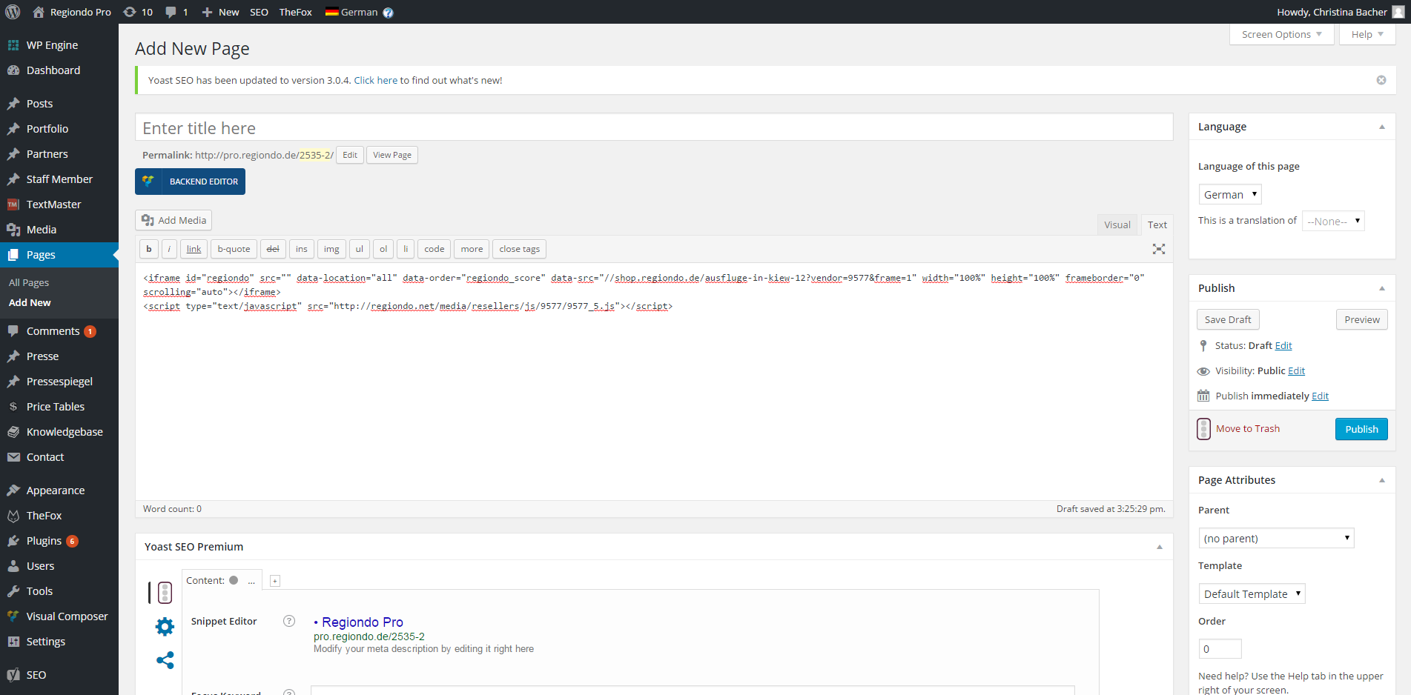The width and height of the screenshot is (1411, 695).
Task: Add another keyword with plus tab
Action: (x=274, y=581)
